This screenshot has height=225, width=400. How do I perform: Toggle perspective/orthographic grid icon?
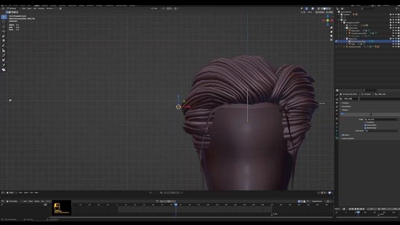coord(331,40)
